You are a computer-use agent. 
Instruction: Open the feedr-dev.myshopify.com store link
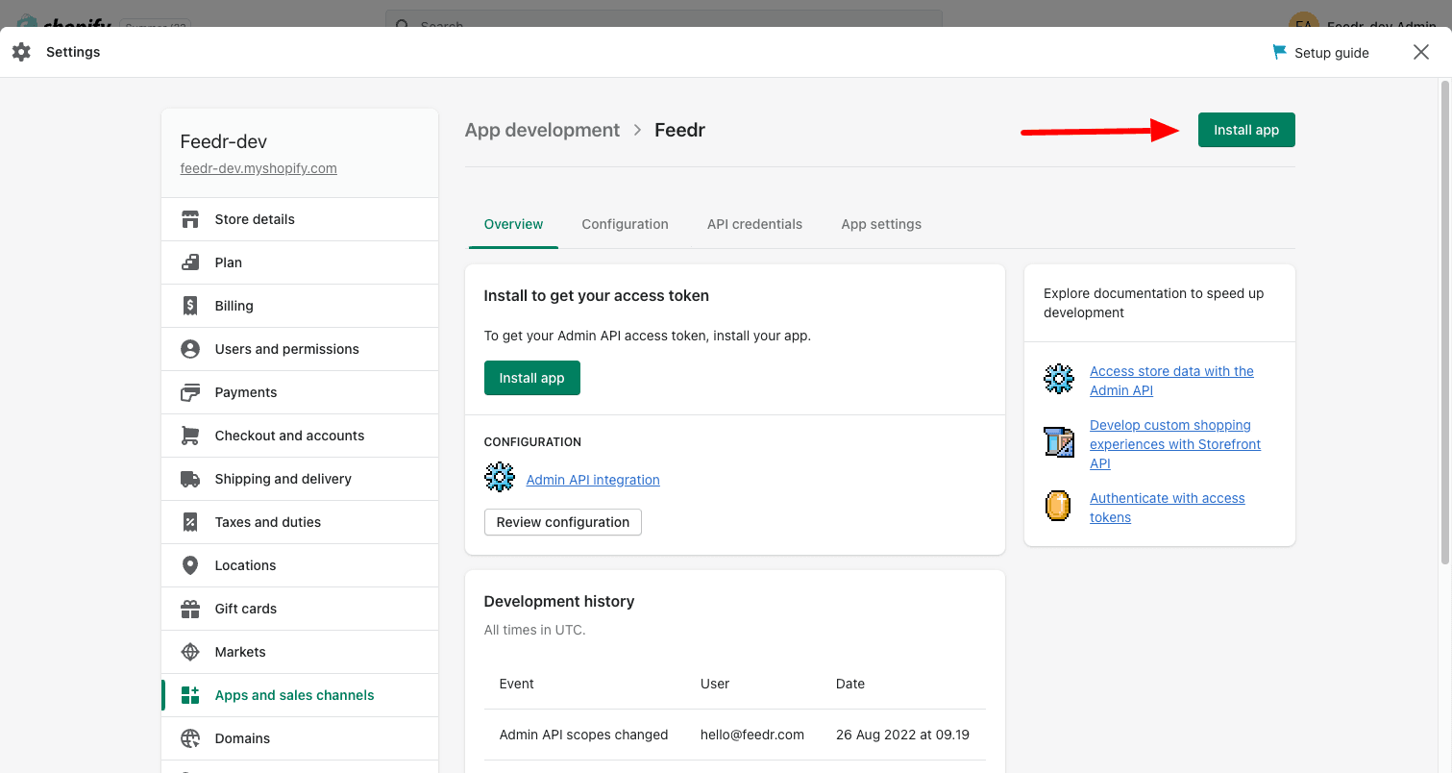[258, 168]
